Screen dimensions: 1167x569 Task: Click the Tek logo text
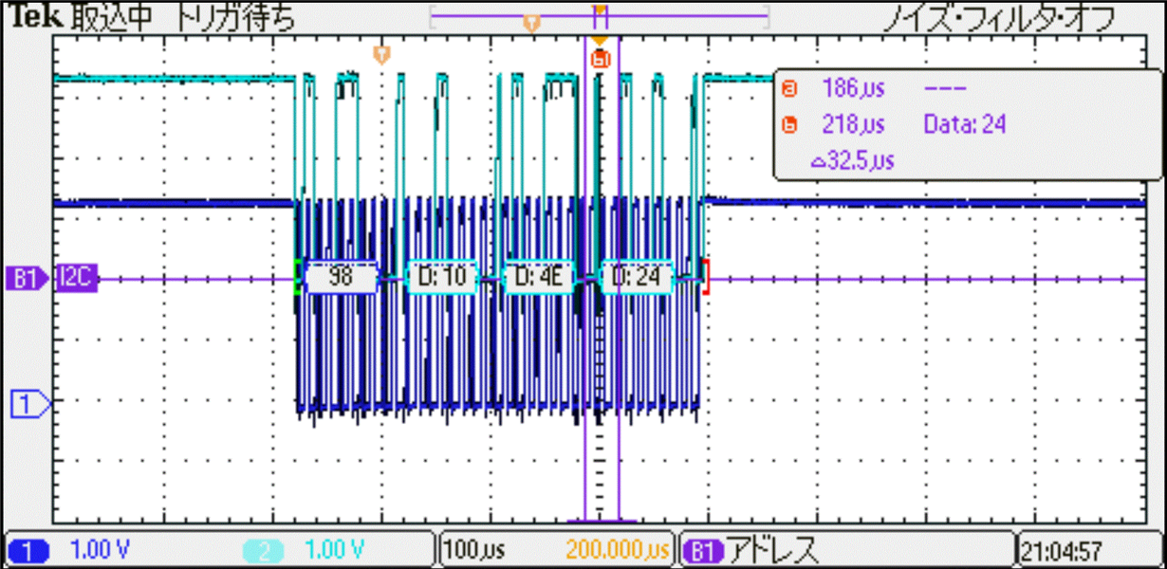(35, 17)
